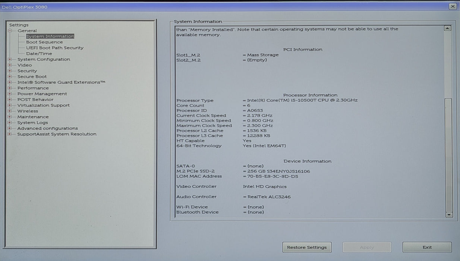The height and width of the screenshot is (261, 460).
Task: Select the System Configuration label
Action: click(44, 59)
